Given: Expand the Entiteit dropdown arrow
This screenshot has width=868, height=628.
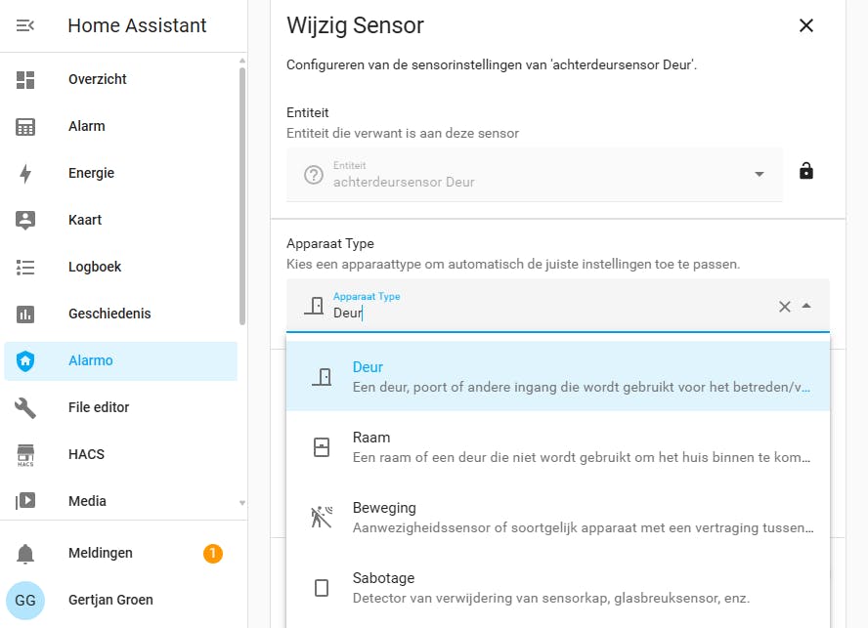Looking at the screenshot, I should coord(759,175).
